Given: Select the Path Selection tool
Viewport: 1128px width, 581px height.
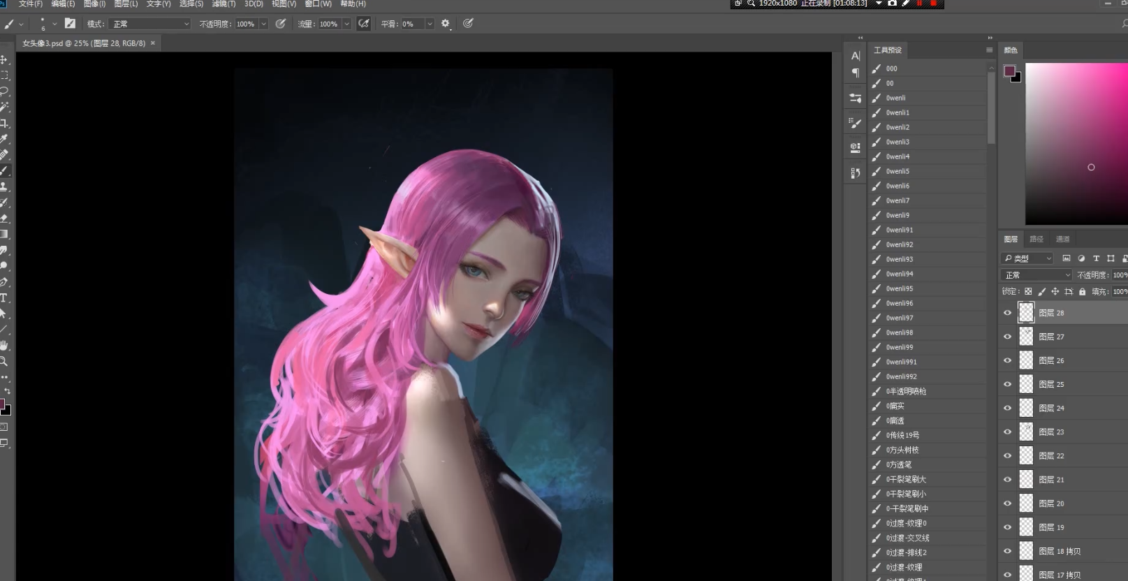Looking at the screenshot, I should coord(4,314).
